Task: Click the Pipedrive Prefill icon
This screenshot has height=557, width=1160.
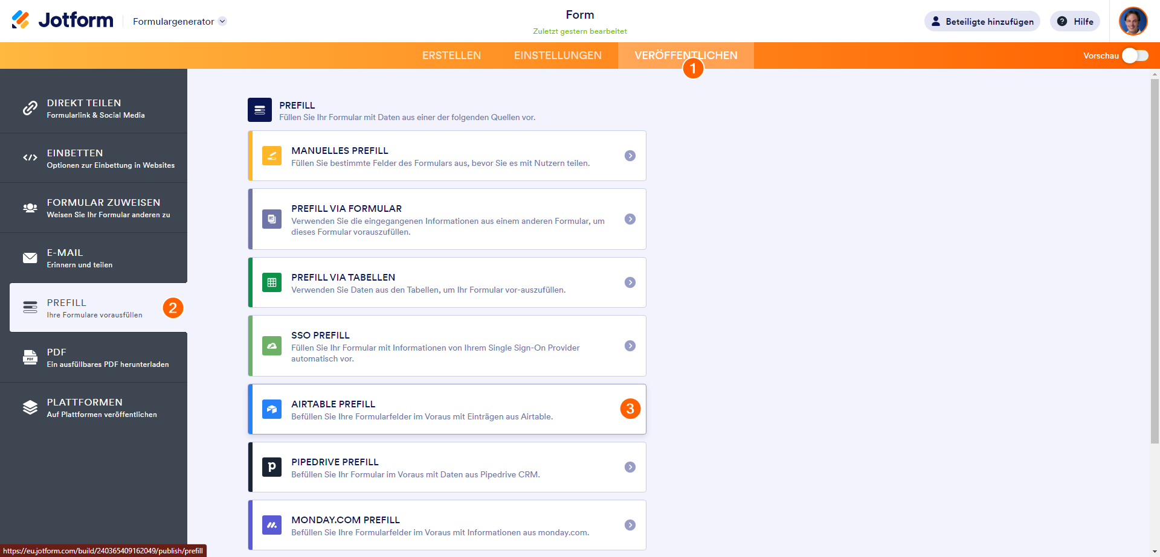Action: [x=272, y=467]
